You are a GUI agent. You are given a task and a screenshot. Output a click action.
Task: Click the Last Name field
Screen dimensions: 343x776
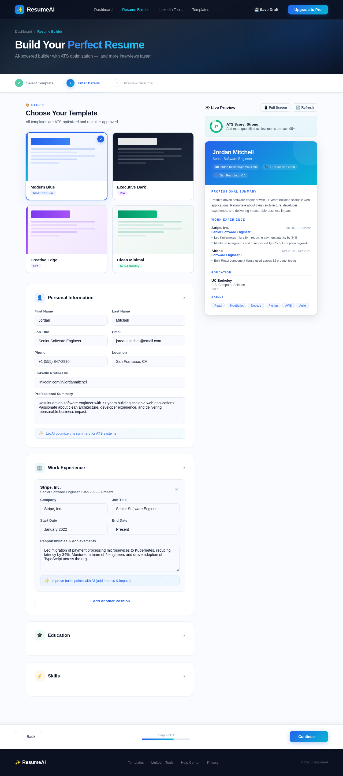click(x=149, y=320)
